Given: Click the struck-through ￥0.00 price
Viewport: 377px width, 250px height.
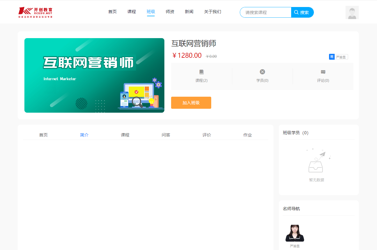Looking at the screenshot, I should click(x=211, y=56).
